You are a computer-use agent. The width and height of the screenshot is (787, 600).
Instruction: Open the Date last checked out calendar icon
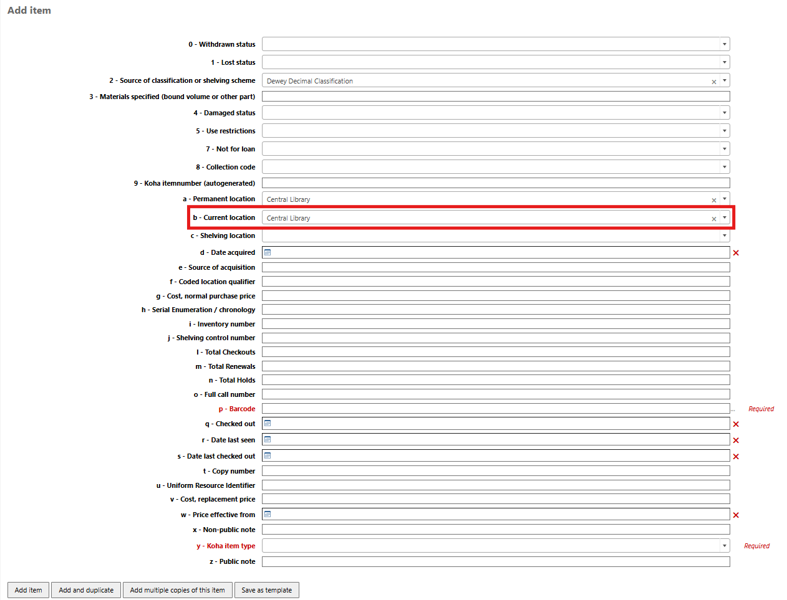(x=268, y=455)
